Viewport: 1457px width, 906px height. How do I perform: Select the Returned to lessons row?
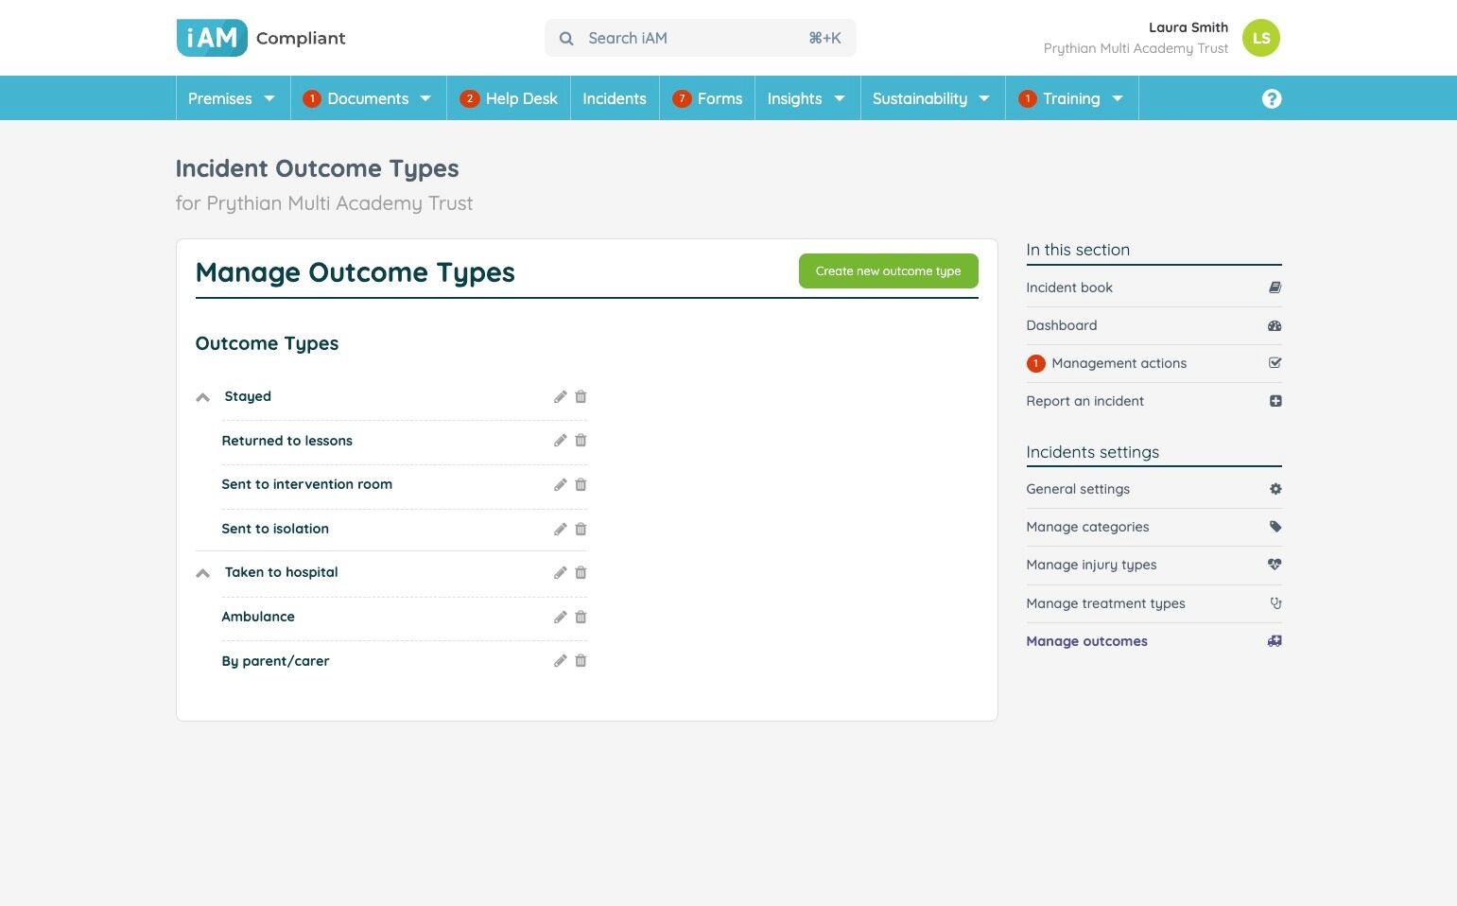pyautogui.click(x=404, y=441)
